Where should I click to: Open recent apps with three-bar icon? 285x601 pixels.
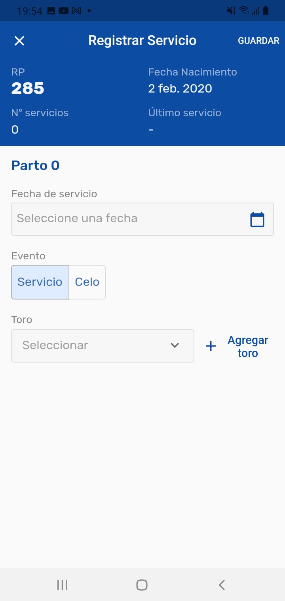[x=62, y=585]
